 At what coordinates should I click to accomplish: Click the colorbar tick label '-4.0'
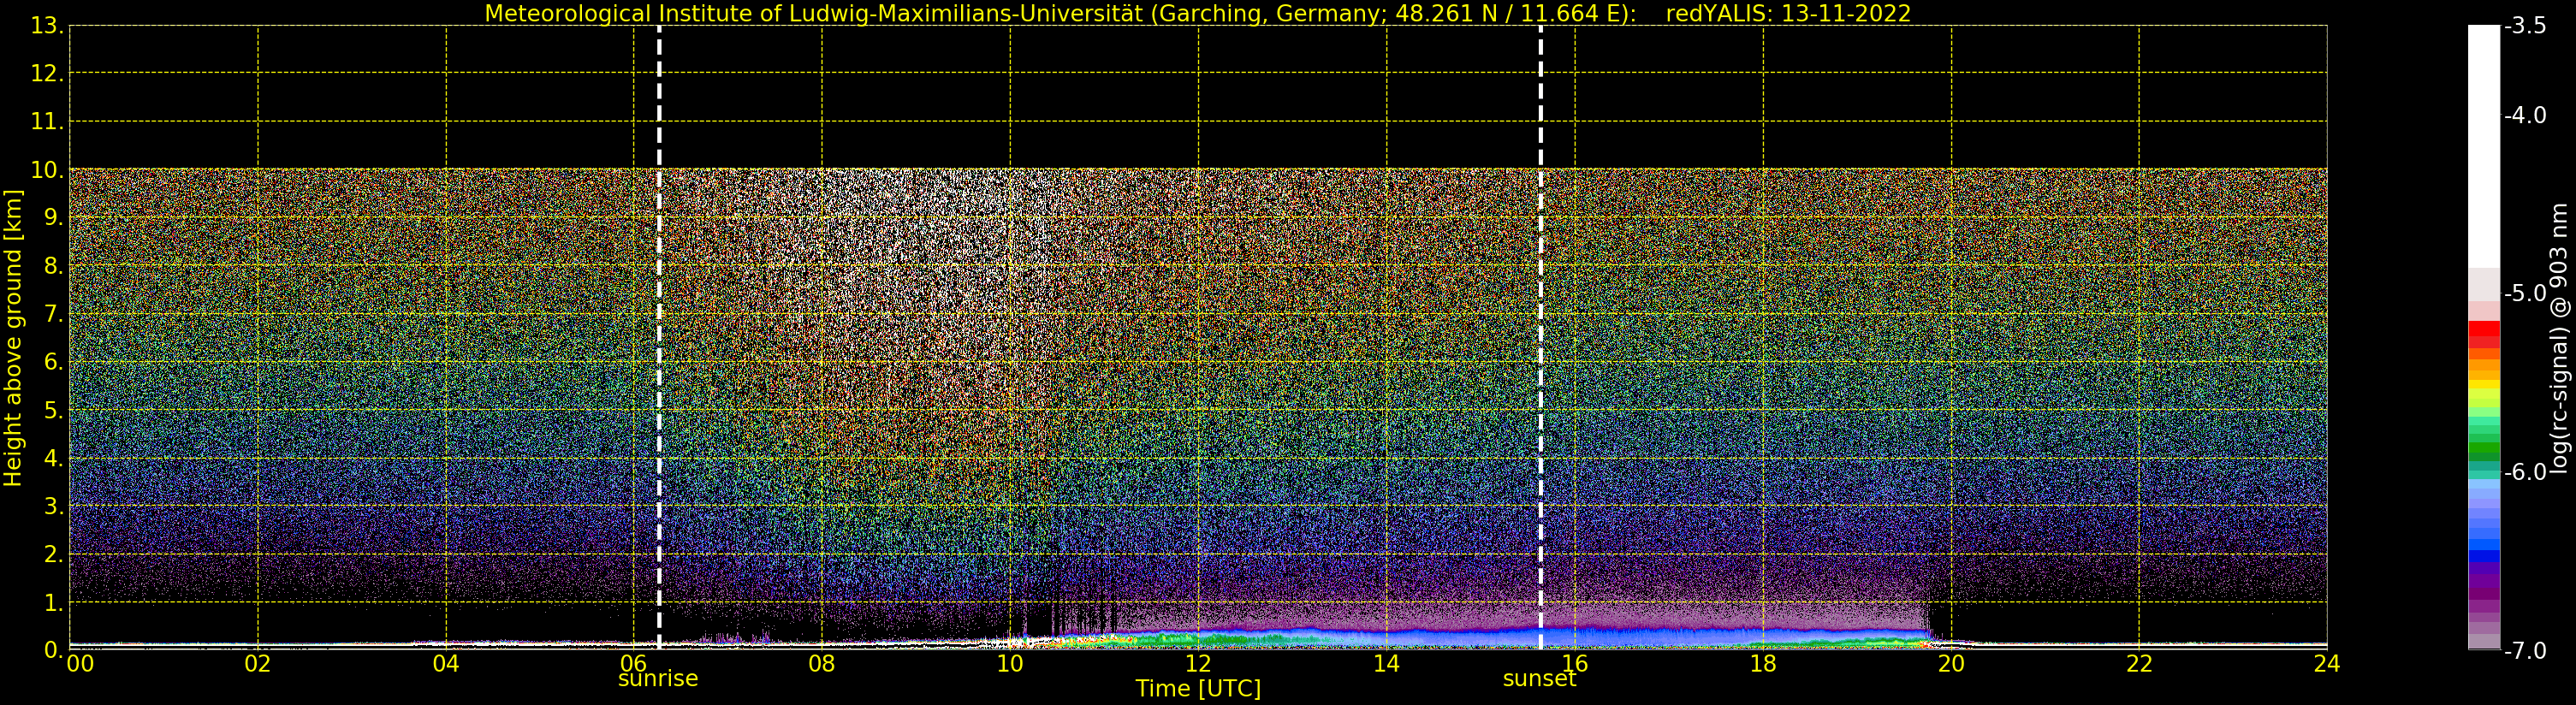click(2525, 115)
